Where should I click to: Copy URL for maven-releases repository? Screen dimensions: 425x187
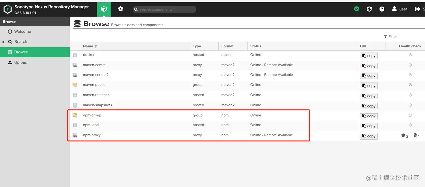[x=369, y=96]
